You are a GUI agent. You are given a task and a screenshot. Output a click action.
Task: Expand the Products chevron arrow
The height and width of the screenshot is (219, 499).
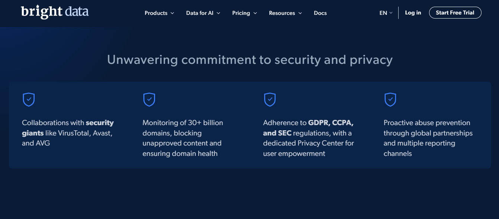(x=172, y=13)
